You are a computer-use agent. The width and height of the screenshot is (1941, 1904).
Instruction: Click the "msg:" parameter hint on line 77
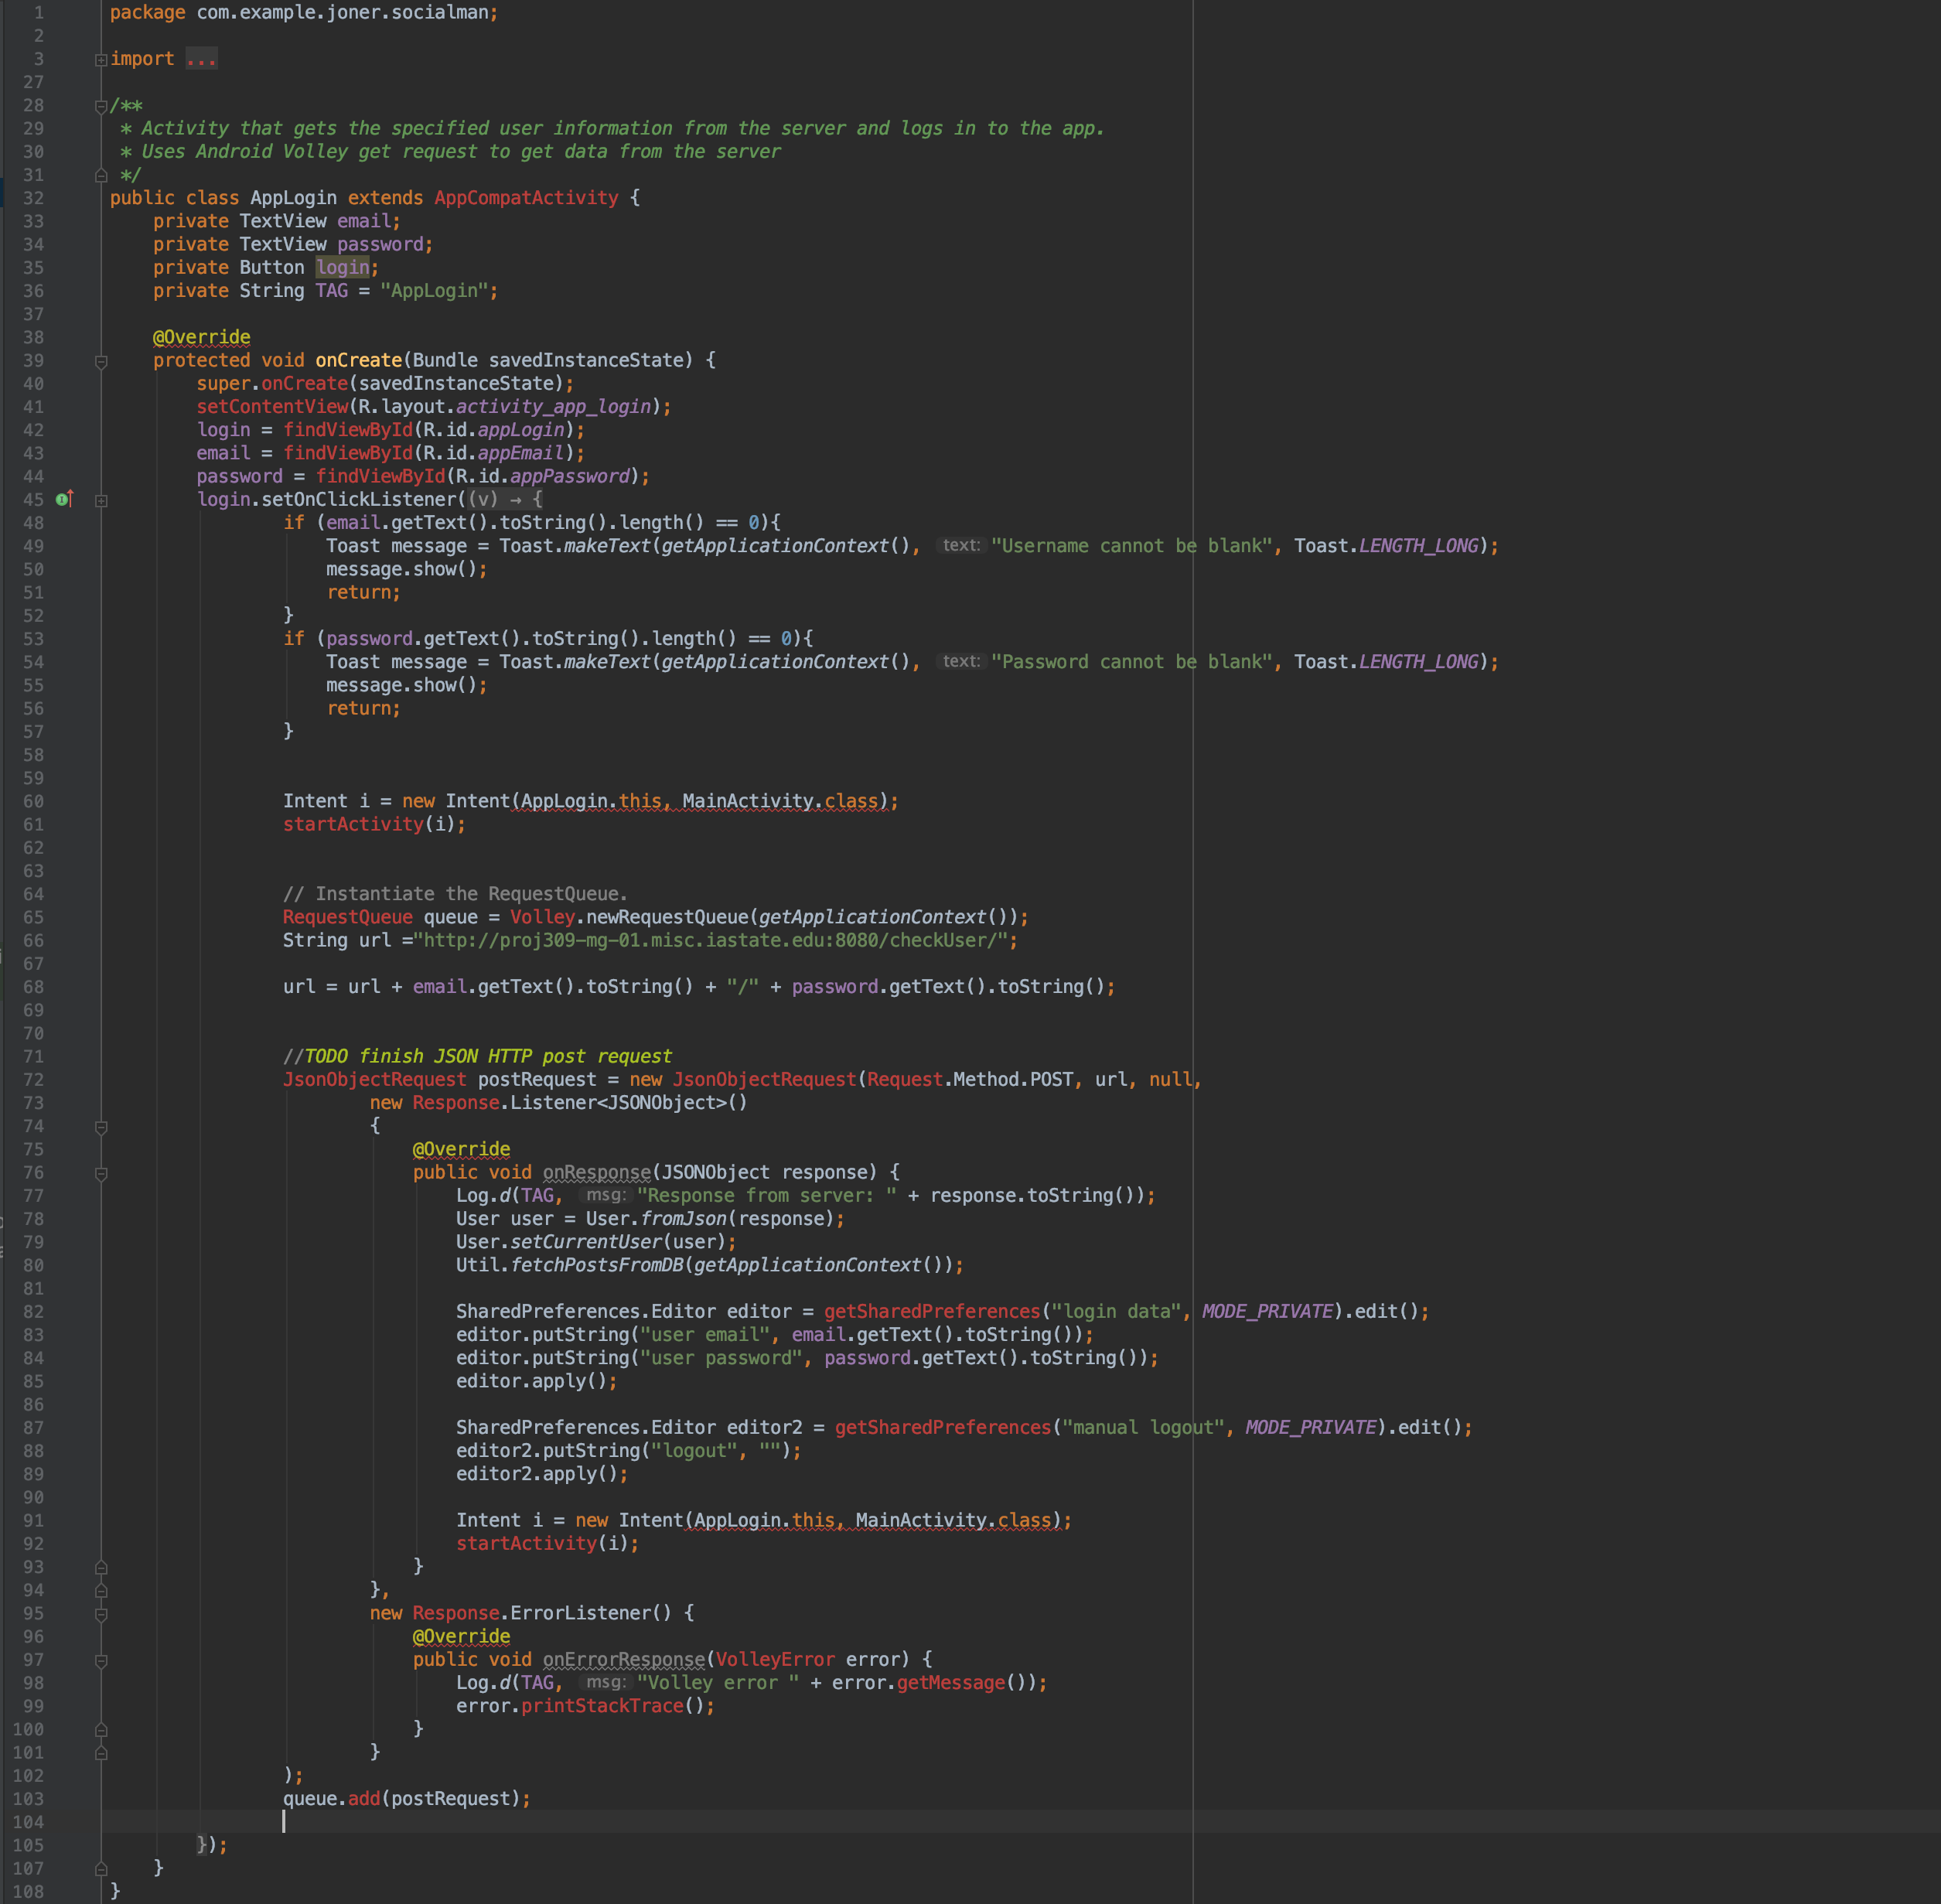click(x=605, y=1195)
